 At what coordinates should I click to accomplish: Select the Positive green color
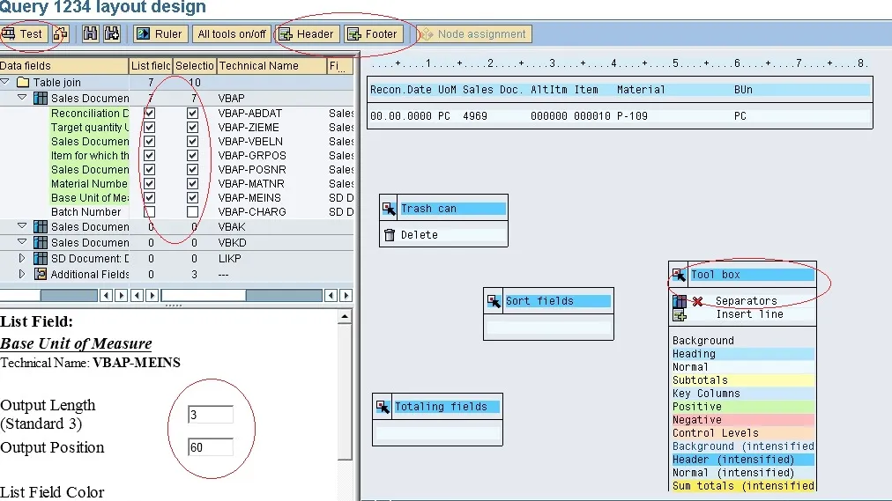click(742, 407)
